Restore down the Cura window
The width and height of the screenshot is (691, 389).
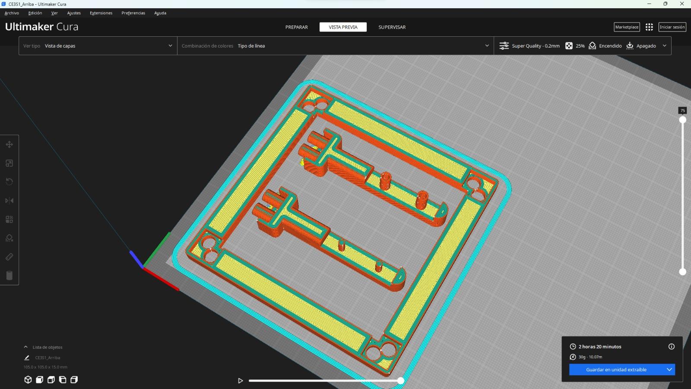click(x=666, y=4)
